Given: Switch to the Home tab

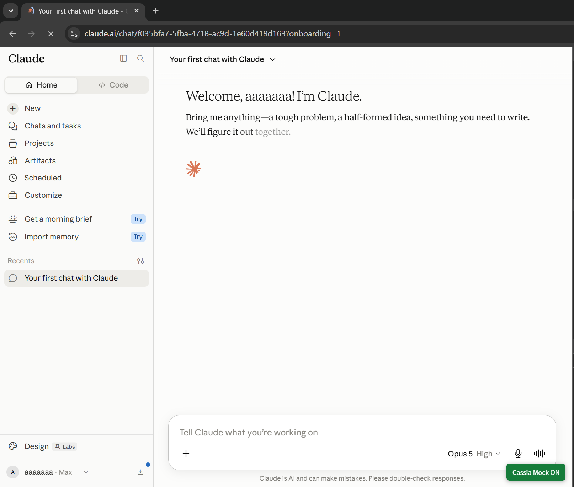Looking at the screenshot, I should (x=41, y=85).
